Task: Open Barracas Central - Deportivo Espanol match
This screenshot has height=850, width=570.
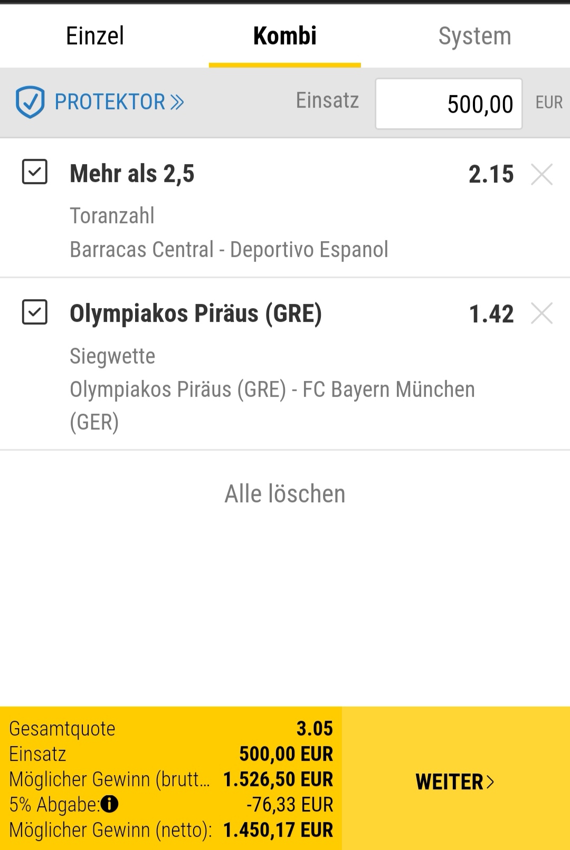Action: pos(229,249)
